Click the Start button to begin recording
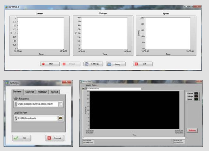The image size is (209, 151). pos(50,64)
